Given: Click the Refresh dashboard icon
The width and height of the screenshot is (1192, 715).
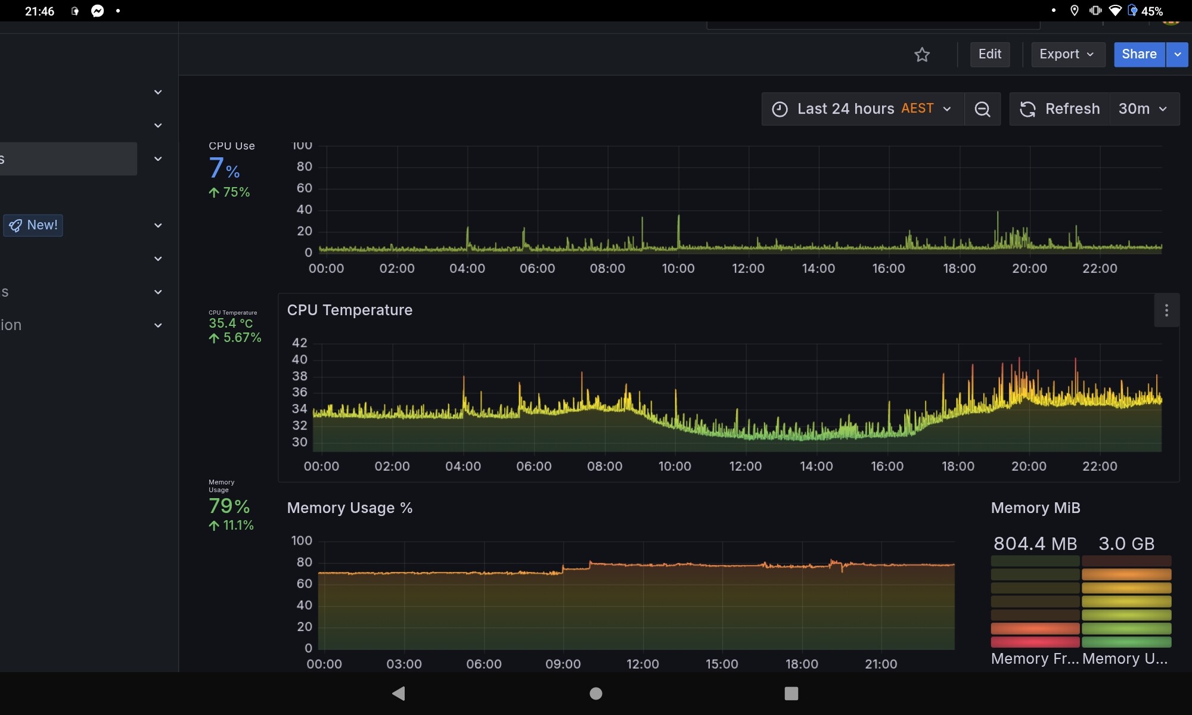Looking at the screenshot, I should [1028, 109].
